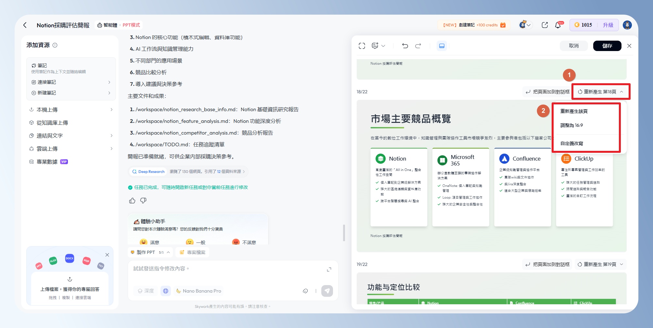Toggle the 深度 deep mode option
The height and width of the screenshot is (328, 653).
pyautogui.click(x=146, y=291)
